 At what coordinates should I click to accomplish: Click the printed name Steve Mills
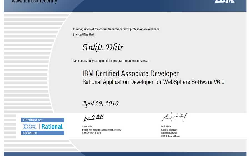(87, 126)
